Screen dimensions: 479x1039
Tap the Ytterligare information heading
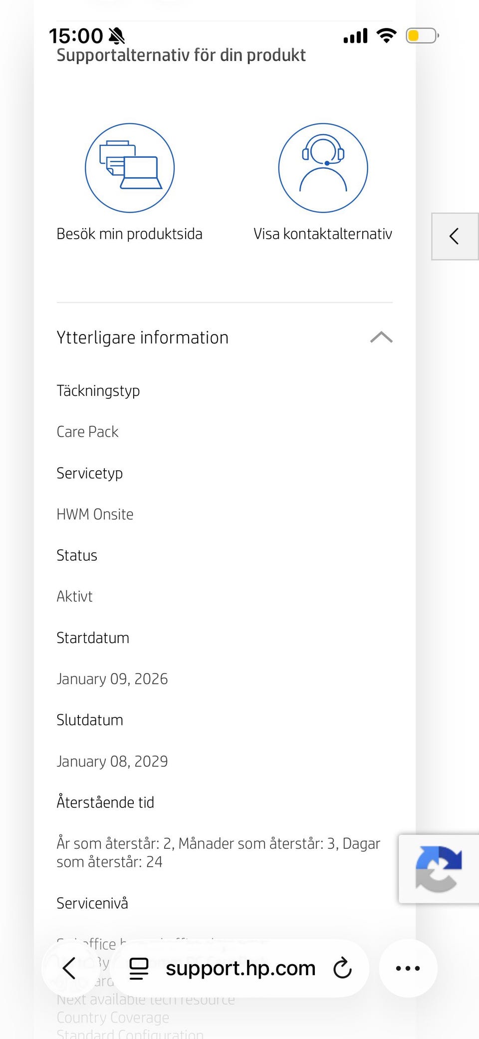point(143,338)
